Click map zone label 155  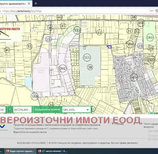click(x=77, y=30)
